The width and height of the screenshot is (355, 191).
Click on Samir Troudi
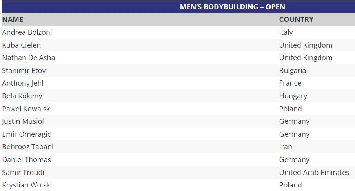click(x=23, y=173)
